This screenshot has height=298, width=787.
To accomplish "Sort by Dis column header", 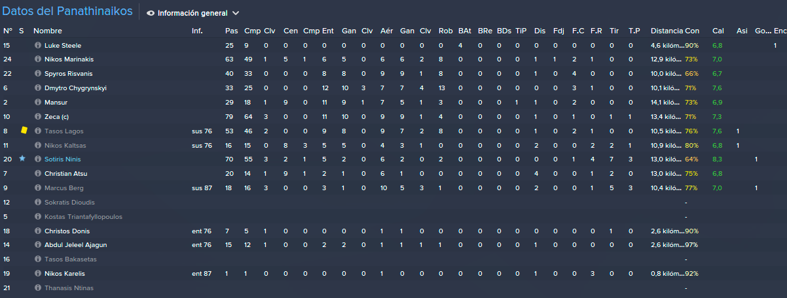I will point(540,31).
